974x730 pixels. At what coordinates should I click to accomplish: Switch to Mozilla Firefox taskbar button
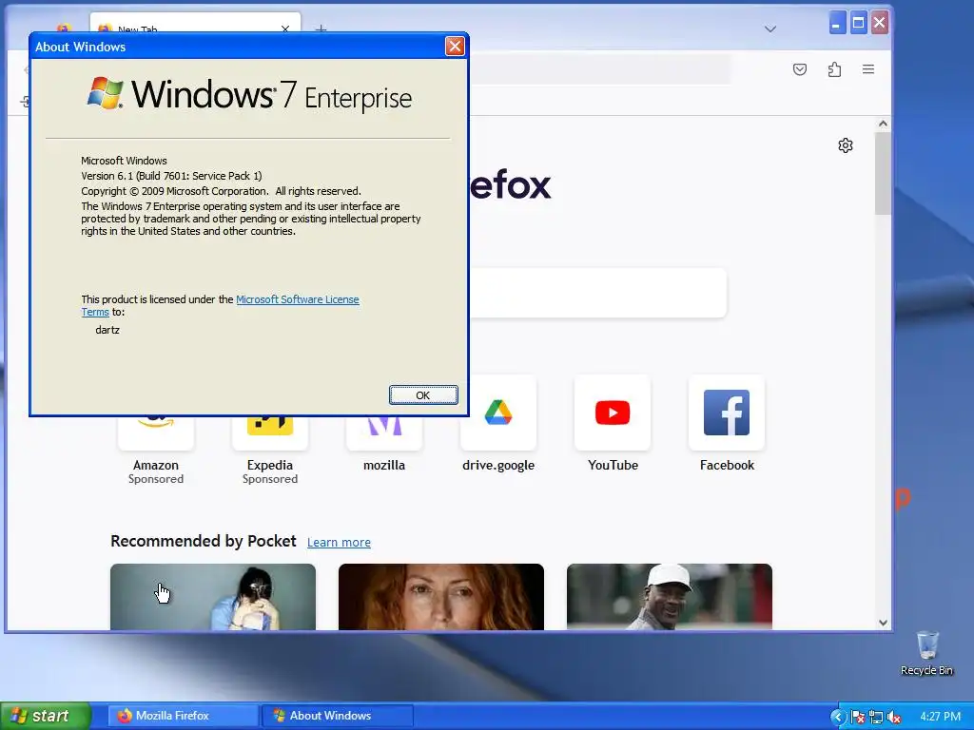(x=183, y=716)
